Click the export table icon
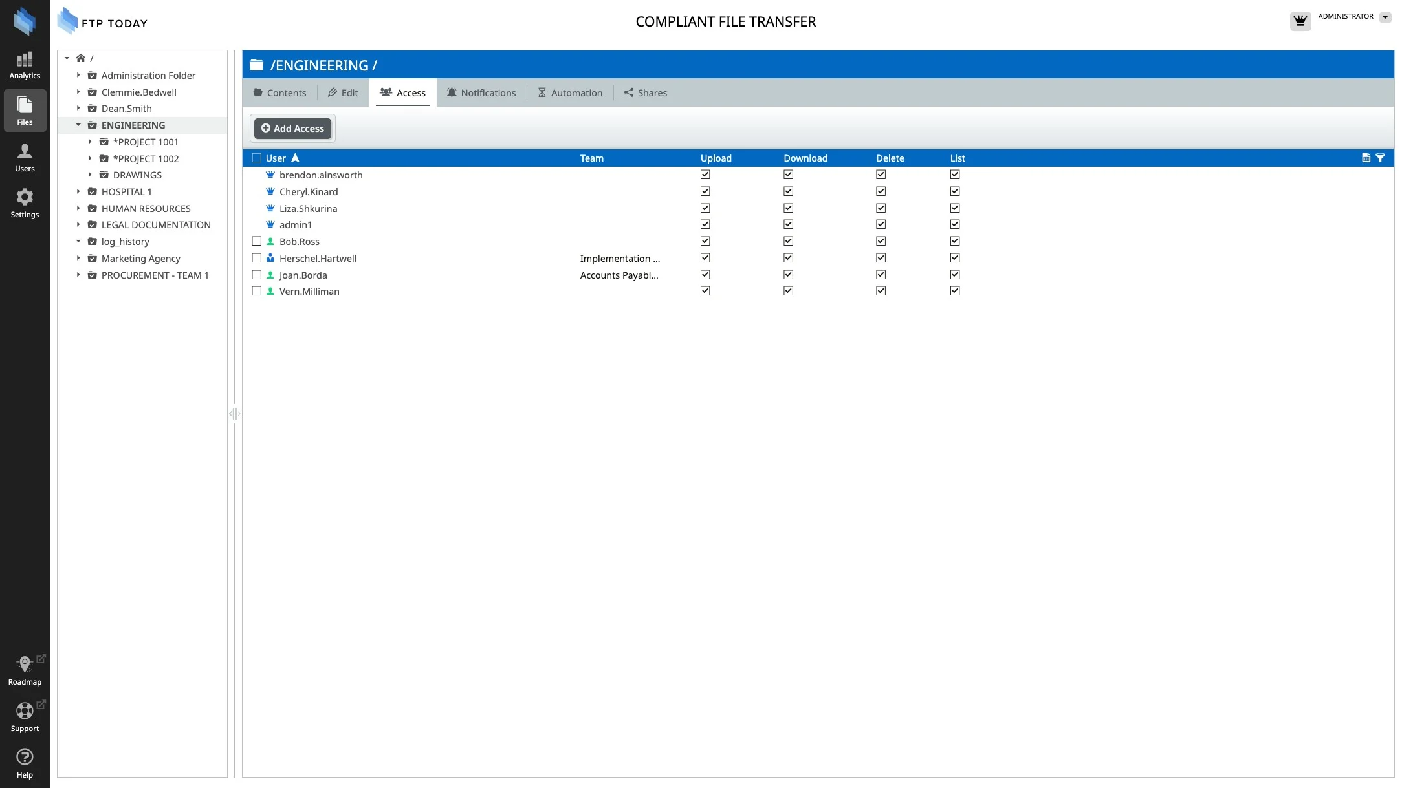1402x788 pixels. (x=1366, y=158)
